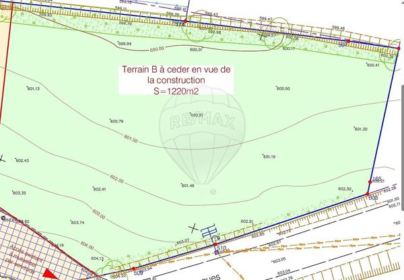Click the red access arrow triangle
This screenshot has height=280, width=404.
(x=50, y=274)
